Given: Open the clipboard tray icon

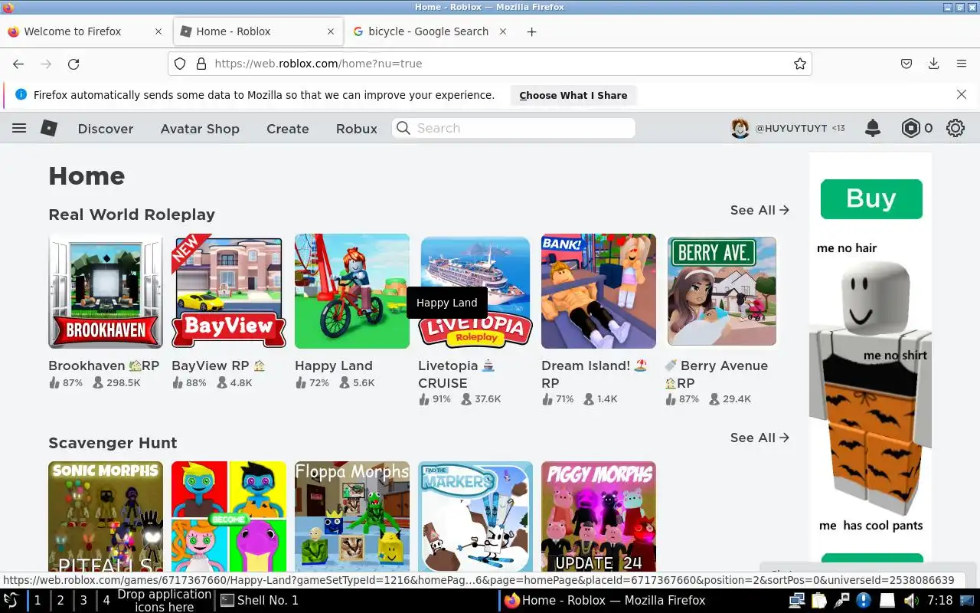Looking at the screenshot, I should 819,601.
